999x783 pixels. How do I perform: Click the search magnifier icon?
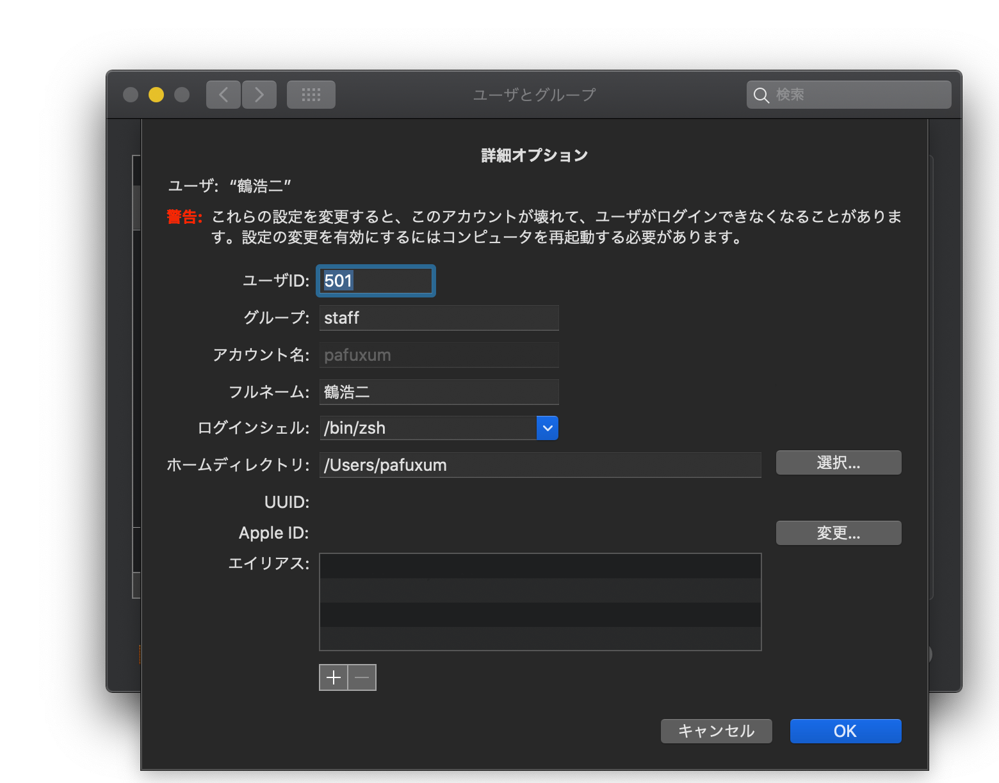(761, 95)
